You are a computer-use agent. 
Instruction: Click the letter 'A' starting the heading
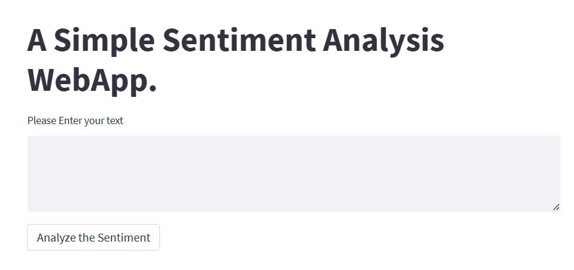coord(37,41)
